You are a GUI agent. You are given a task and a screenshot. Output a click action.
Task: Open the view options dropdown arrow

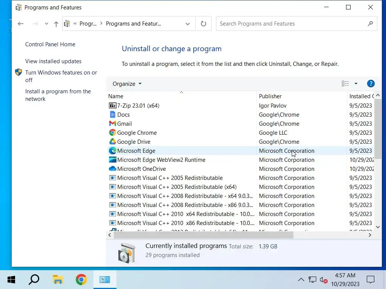click(356, 84)
